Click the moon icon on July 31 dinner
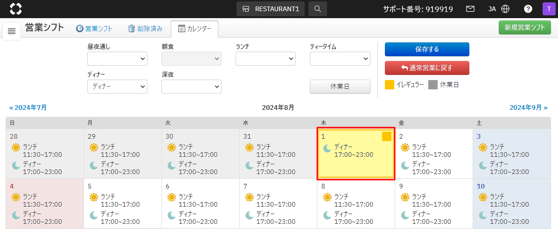This screenshot has width=558, height=229. [250, 165]
